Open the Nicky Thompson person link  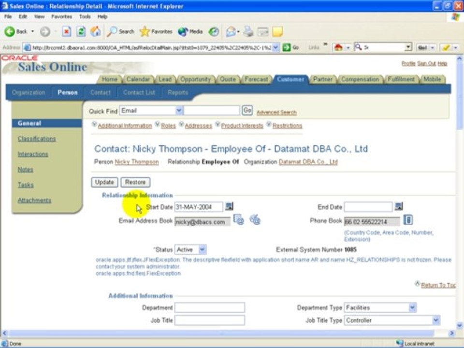pos(137,162)
